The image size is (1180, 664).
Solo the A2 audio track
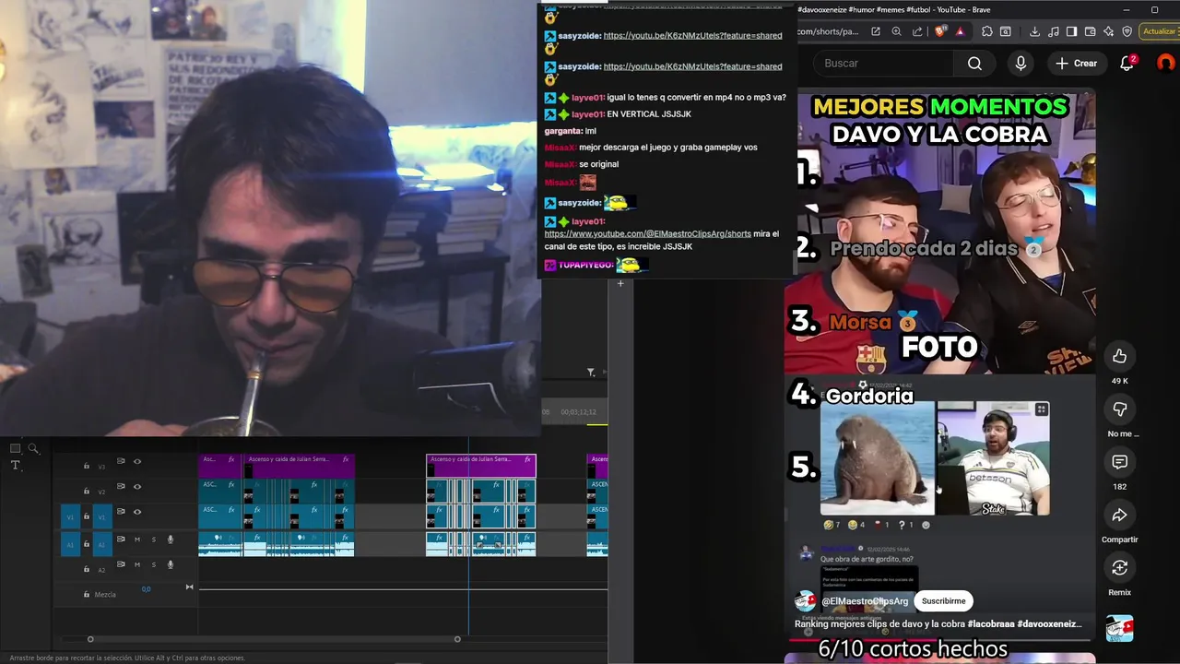(x=154, y=564)
